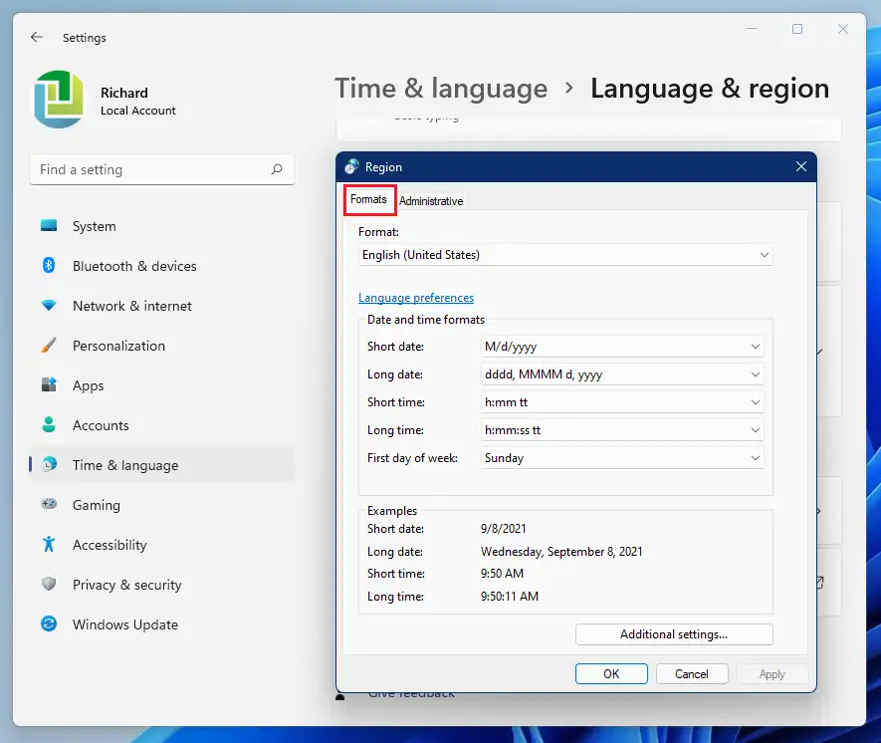This screenshot has width=881, height=743.
Task: Click the search magnifier icon
Action: 277,169
